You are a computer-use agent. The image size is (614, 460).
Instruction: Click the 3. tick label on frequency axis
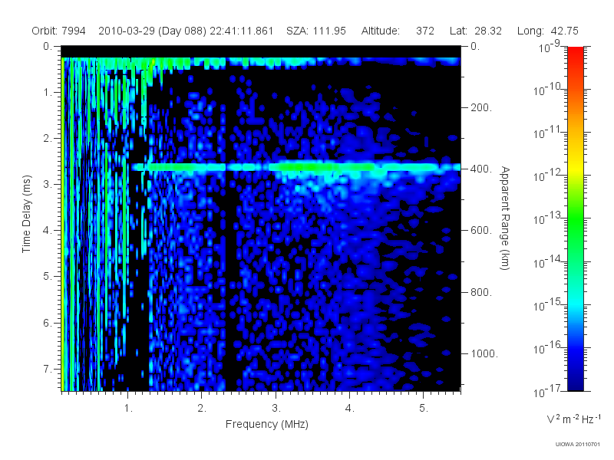pos(276,408)
